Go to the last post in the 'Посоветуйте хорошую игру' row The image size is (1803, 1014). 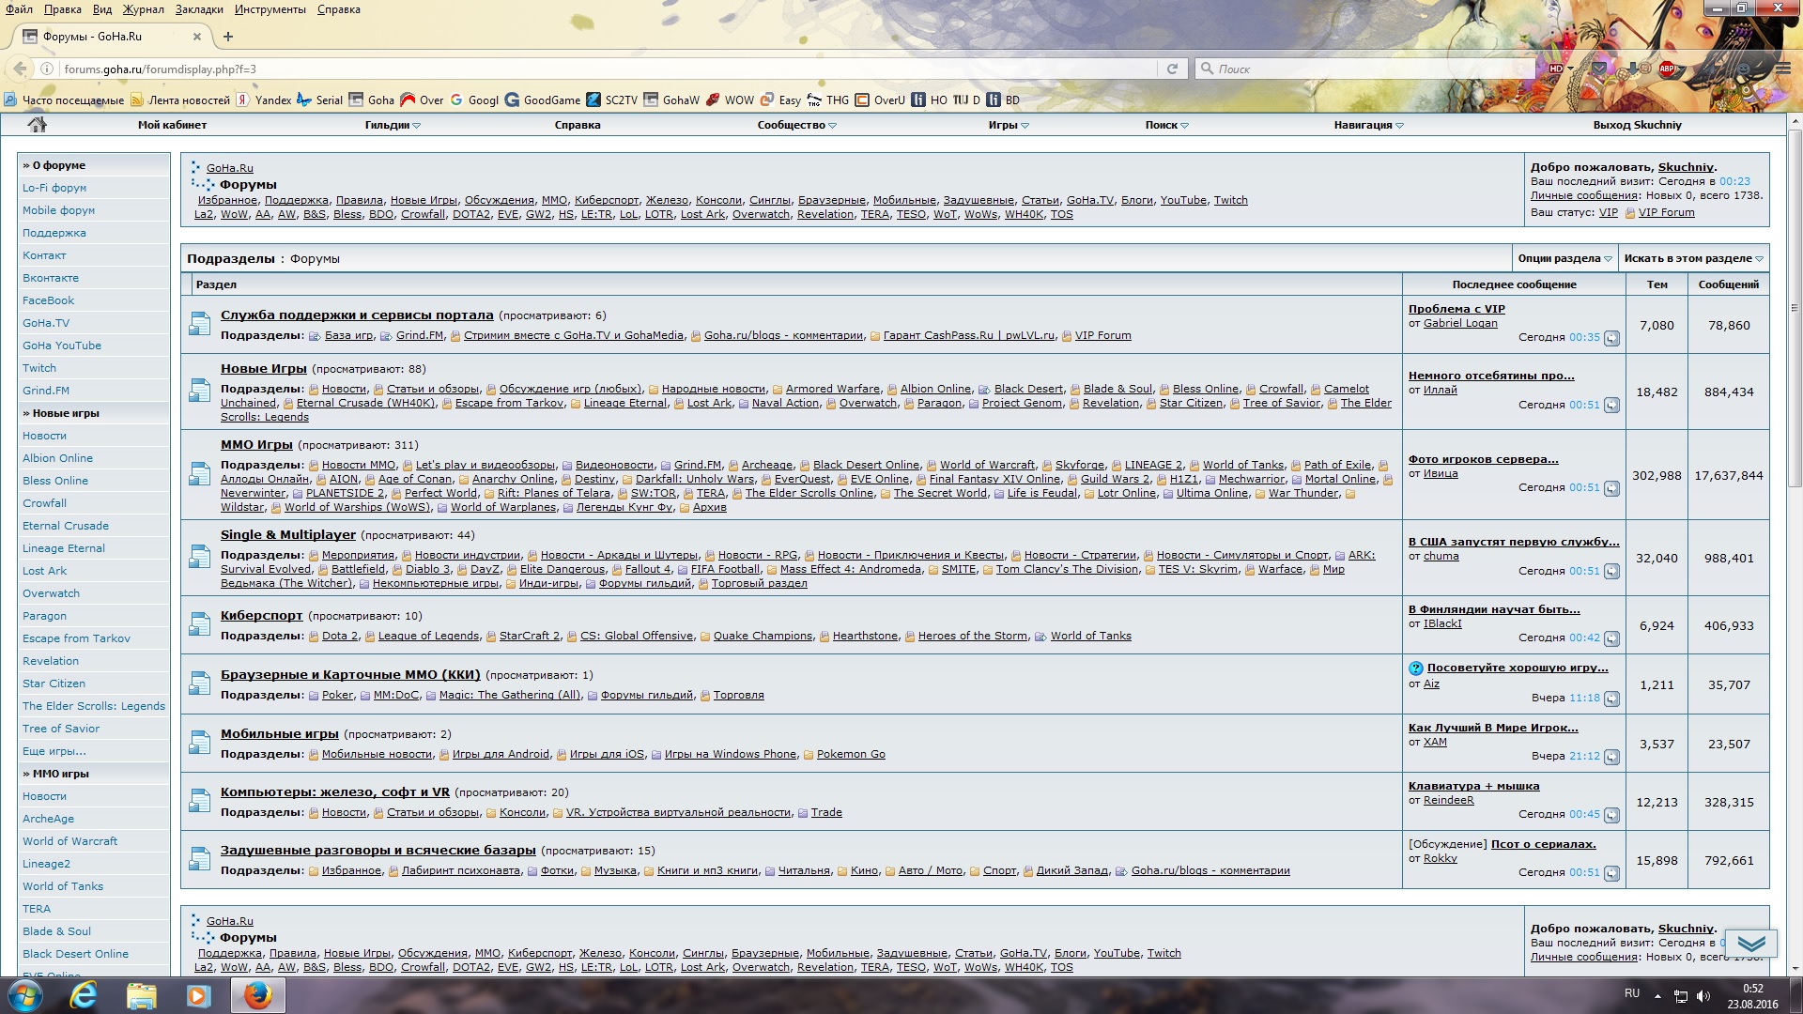[1611, 699]
